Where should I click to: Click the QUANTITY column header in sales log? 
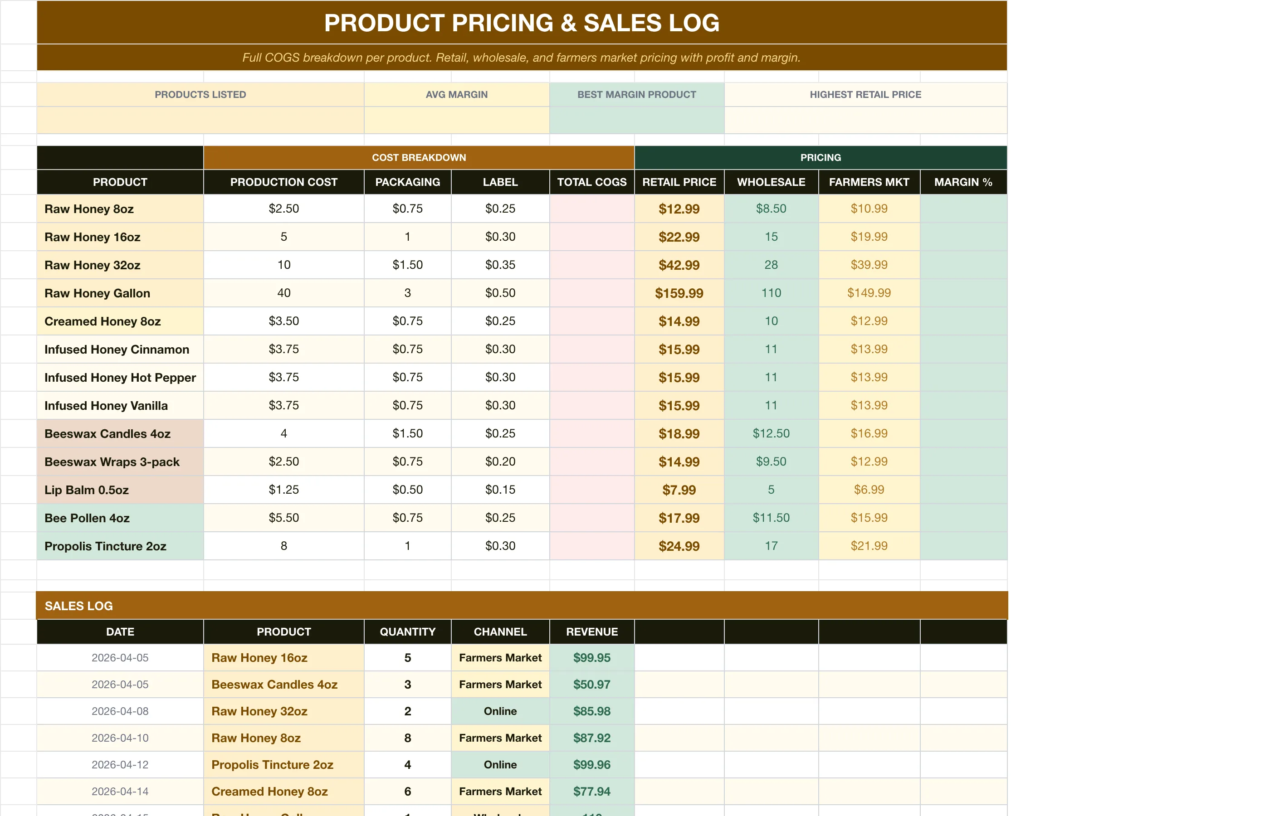pyautogui.click(x=407, y=631)
